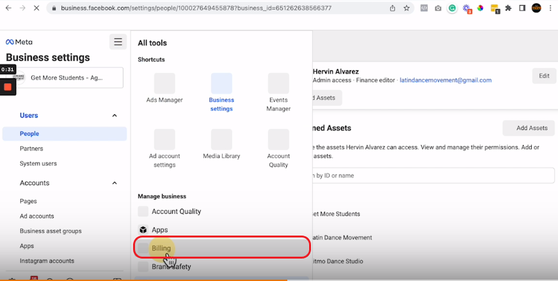558x281 pixels.
Task: Open the color wheel extension icon
Action: [481, 8]
